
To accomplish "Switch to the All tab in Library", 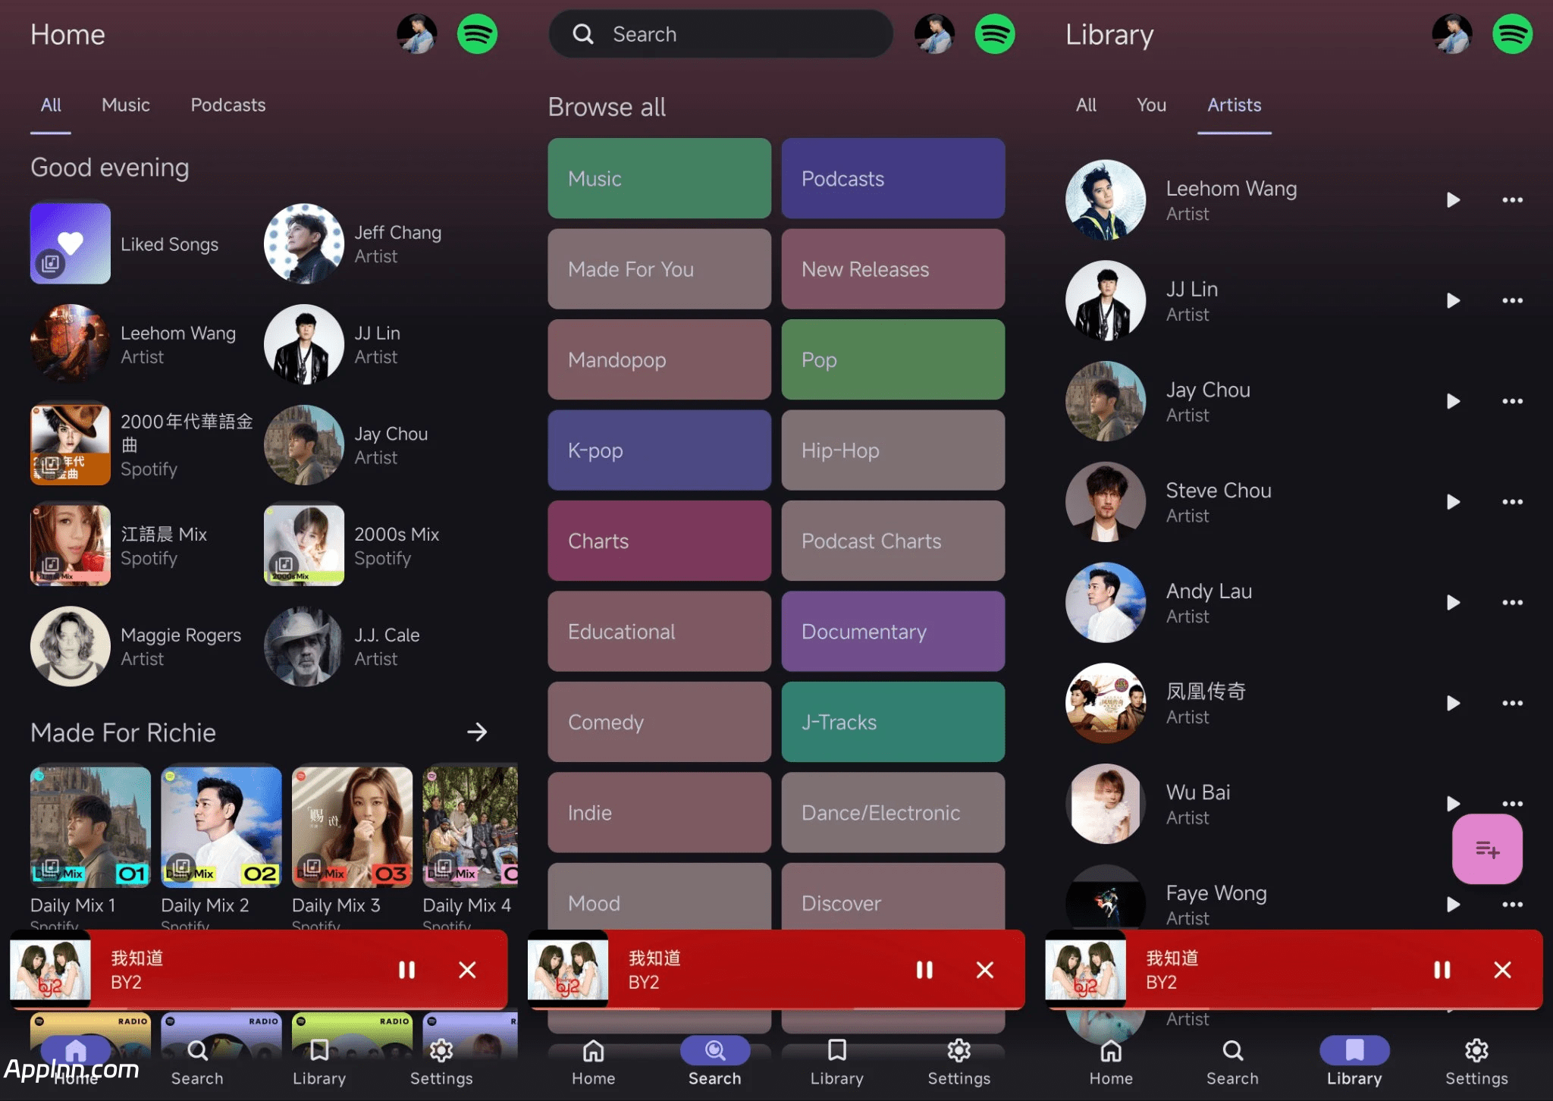I will (1086, 105).
